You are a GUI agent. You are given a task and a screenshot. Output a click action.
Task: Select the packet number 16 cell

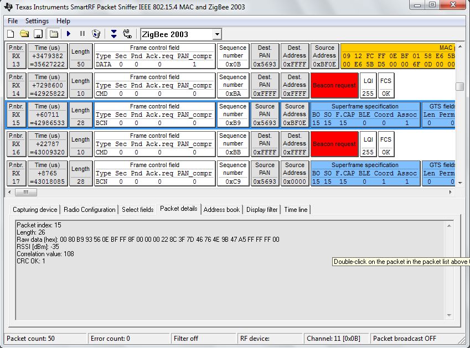tap(17, 144)
